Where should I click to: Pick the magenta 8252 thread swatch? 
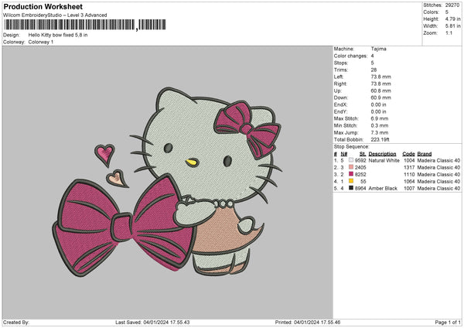[x=352, y=174]
